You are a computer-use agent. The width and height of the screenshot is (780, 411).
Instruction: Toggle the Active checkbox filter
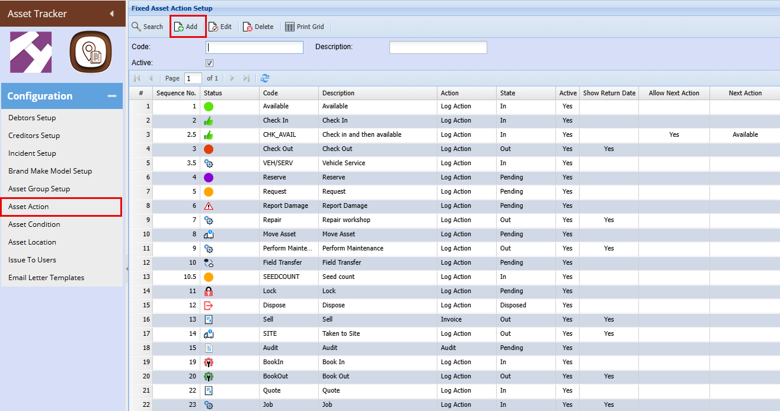(x=209, y=63)
